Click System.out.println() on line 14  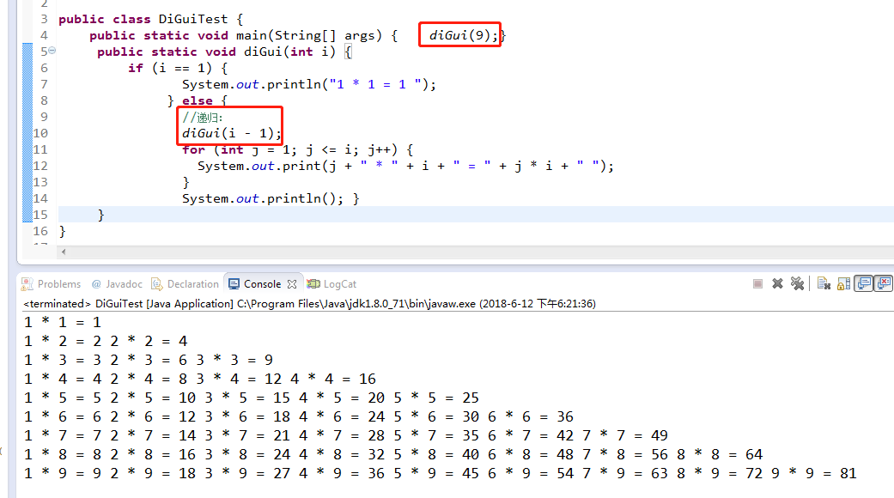tap(263, 199)
